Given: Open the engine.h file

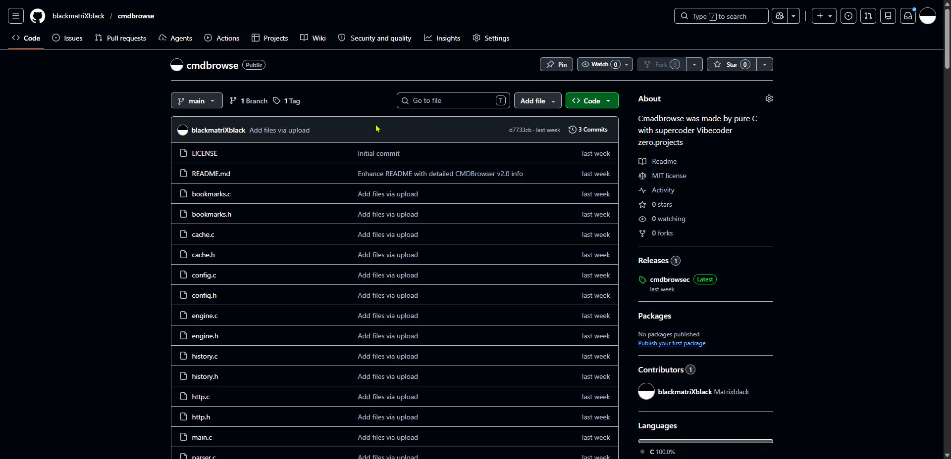Looking at the screenshot, I should pyautogui.click(x=205, y=336).
